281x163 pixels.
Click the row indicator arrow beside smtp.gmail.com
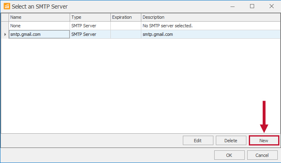tap(5, 34)
